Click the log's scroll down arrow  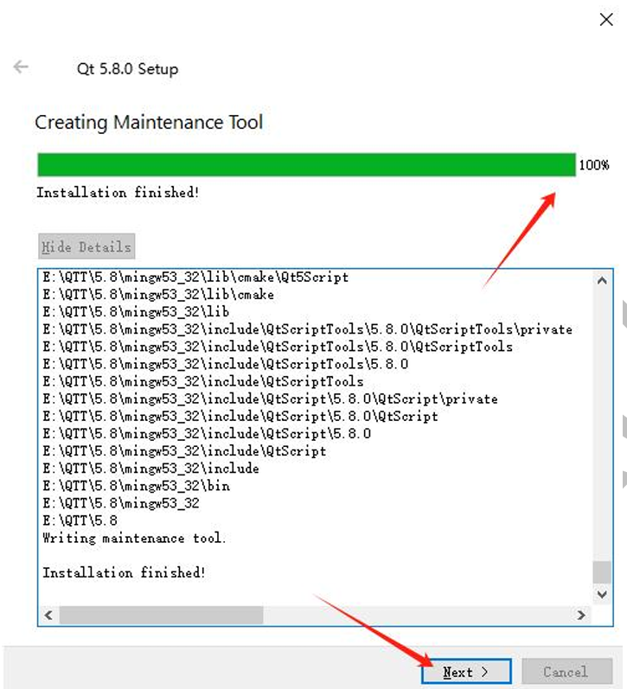coord(602,595)
